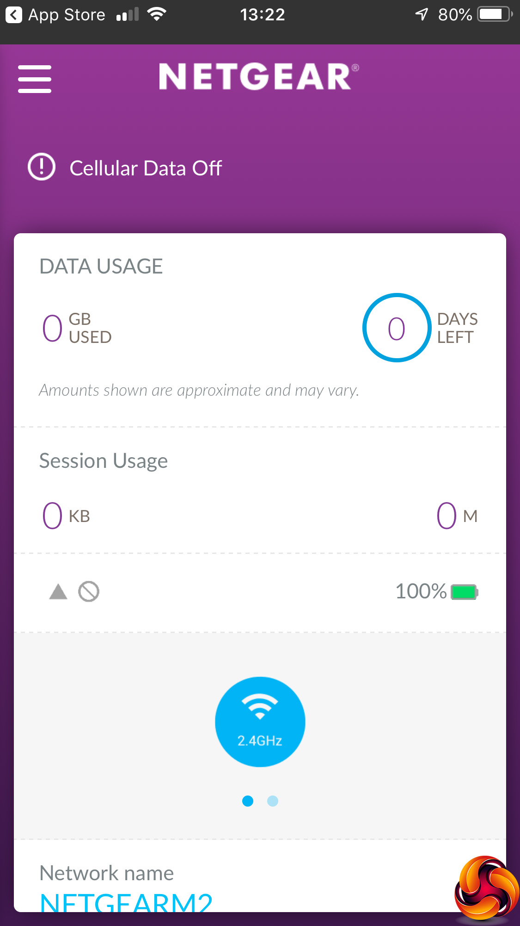Go back to App Store
Screen dimensions: 520x926
pyautogui.click(x=55, y=15)
